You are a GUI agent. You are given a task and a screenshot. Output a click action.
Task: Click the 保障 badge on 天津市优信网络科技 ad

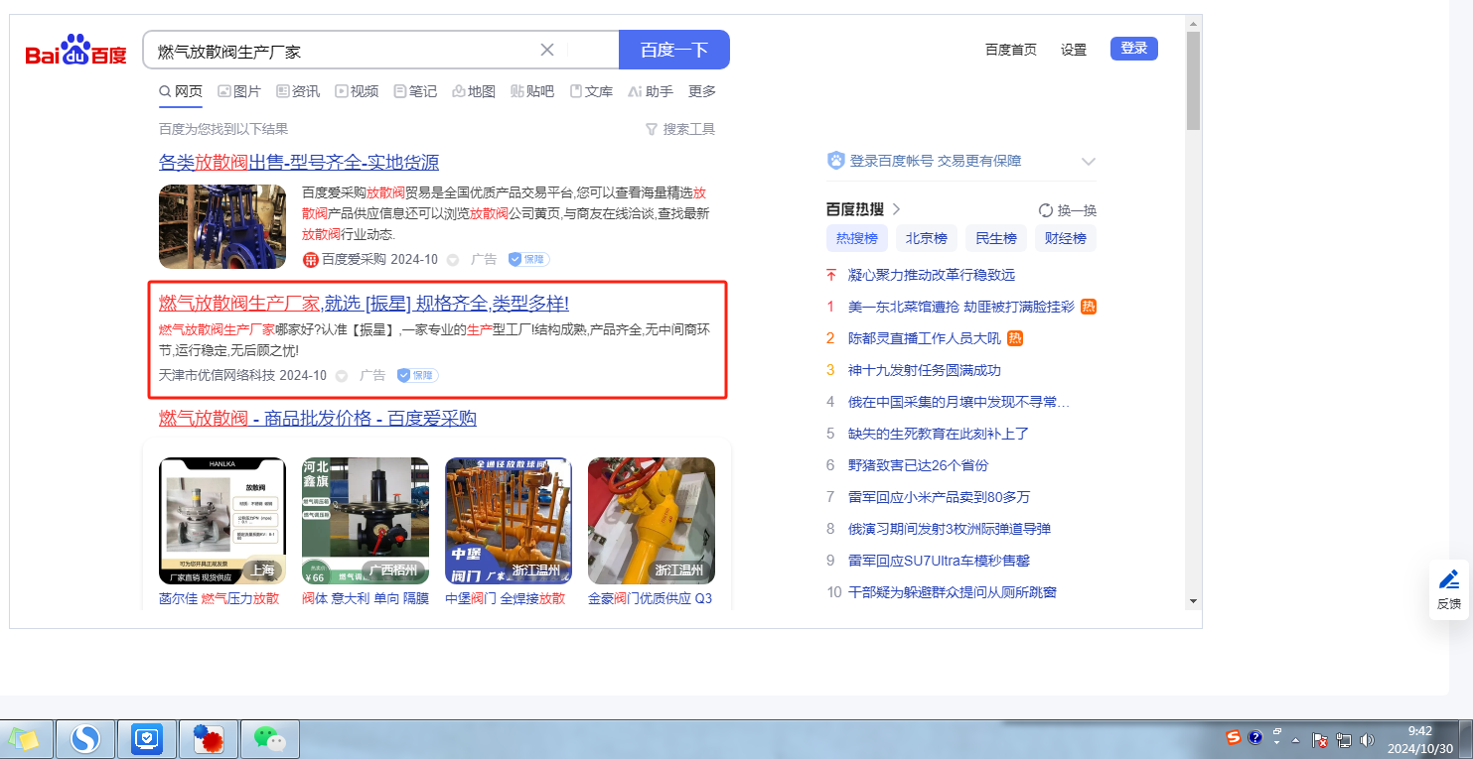417,375
